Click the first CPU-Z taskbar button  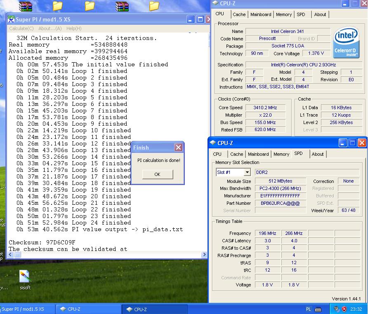click(x=88, y=309)
